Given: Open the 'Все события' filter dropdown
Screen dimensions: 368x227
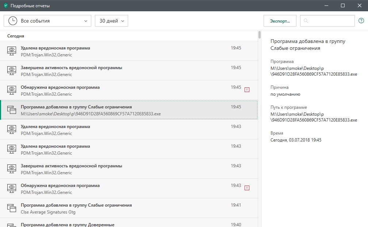Looking at the screenshot, I should click(47, 21).
